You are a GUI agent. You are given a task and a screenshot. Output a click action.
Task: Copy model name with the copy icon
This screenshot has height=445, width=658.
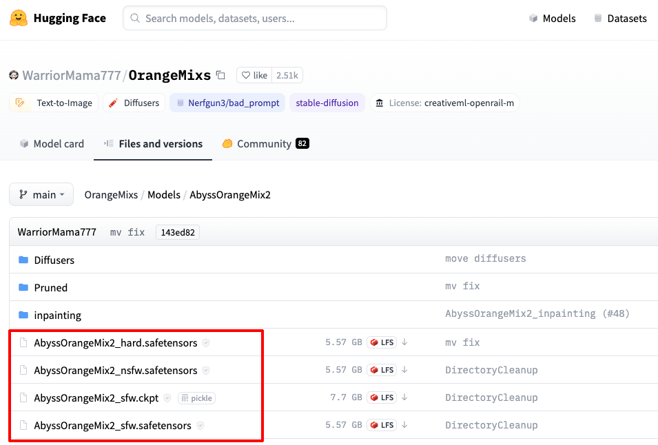(220, 75)
